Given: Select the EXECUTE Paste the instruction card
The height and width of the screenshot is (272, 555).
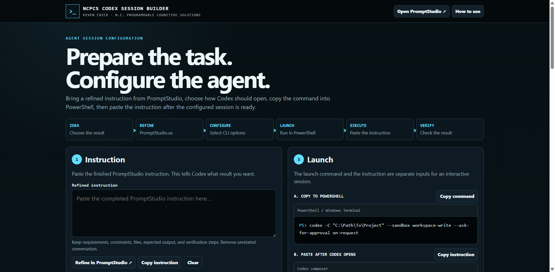Looking at the screenshot, I should pos(379,129).
